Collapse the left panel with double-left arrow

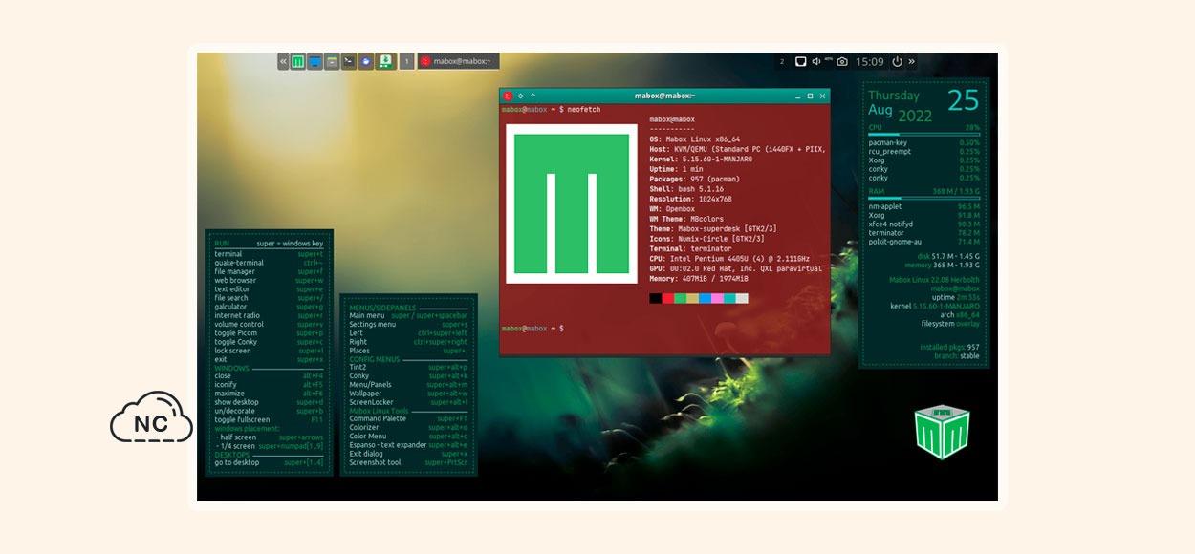tap(283, 61)
